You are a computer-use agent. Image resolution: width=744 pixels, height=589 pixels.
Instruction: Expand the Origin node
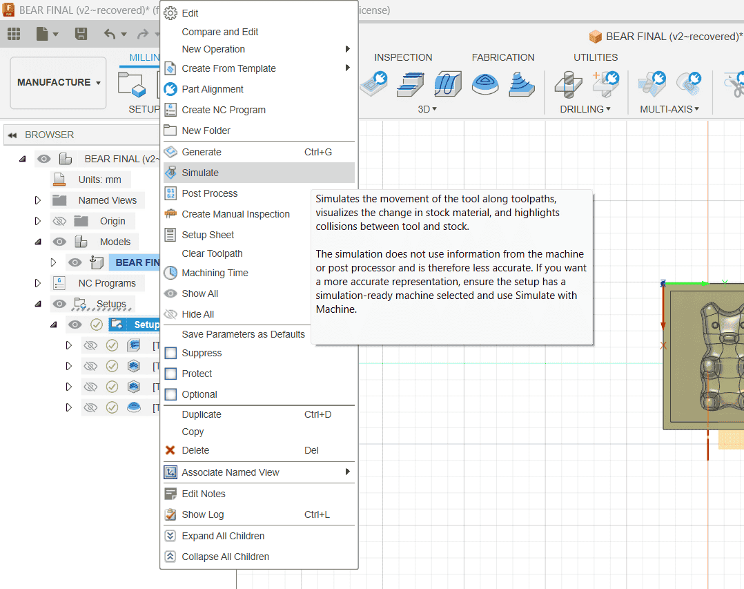click(37, 221)
